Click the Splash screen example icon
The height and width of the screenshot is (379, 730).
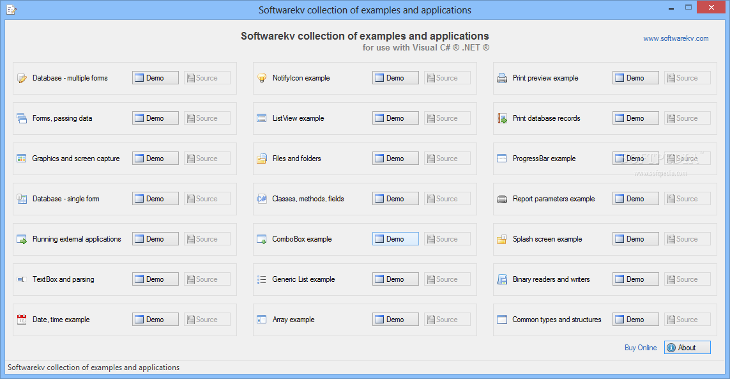click(502, 239)
